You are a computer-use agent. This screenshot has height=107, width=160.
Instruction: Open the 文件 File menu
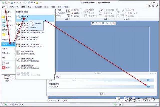pyautogui.click(x=4, y=7)
